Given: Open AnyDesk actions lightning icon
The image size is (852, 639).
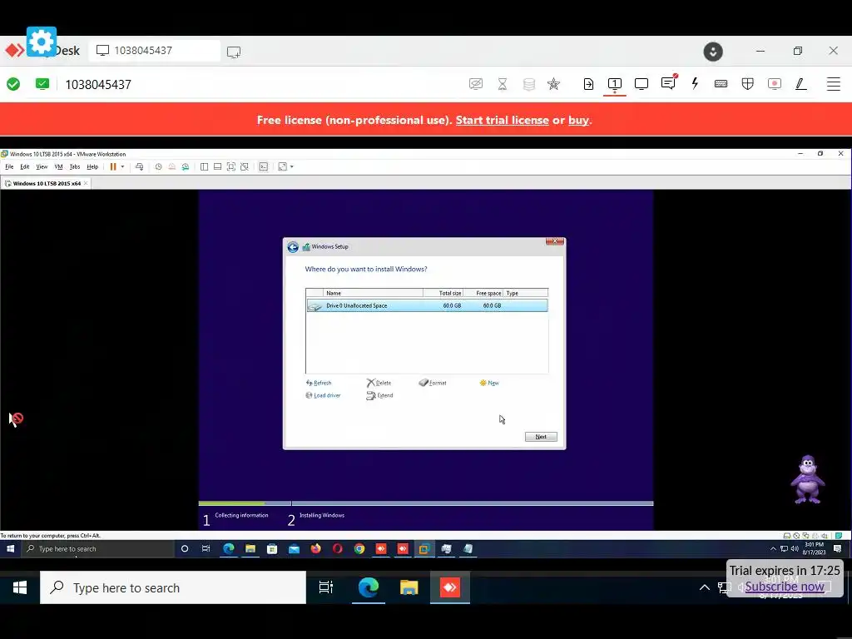Looking at the screenshot, I should [x=695, y=83].
